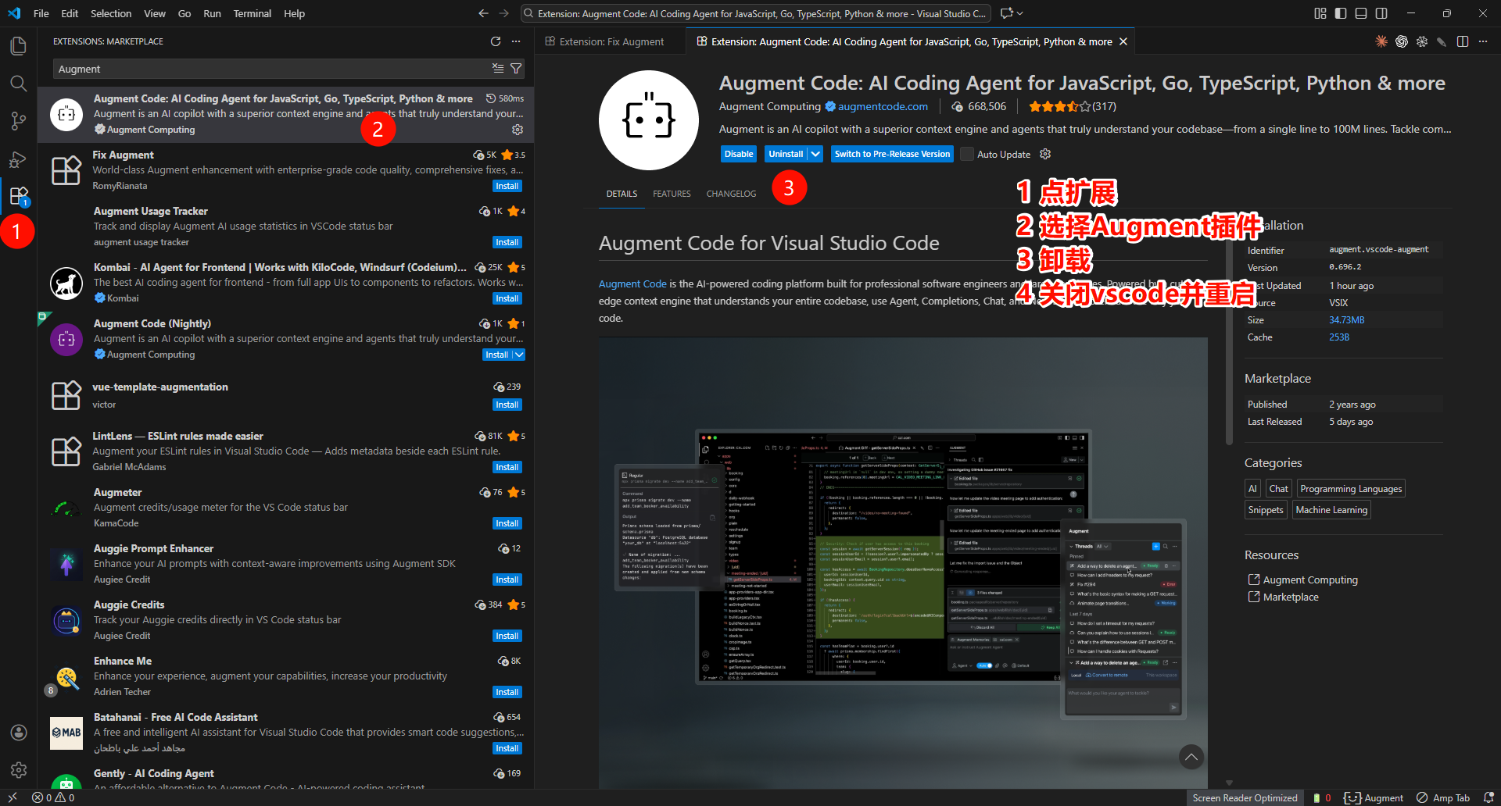This screenshot has height=806, width=1501.
Task: Go forward using the navigation arrow
Action: pyautogui.click(x=504, y=13)
